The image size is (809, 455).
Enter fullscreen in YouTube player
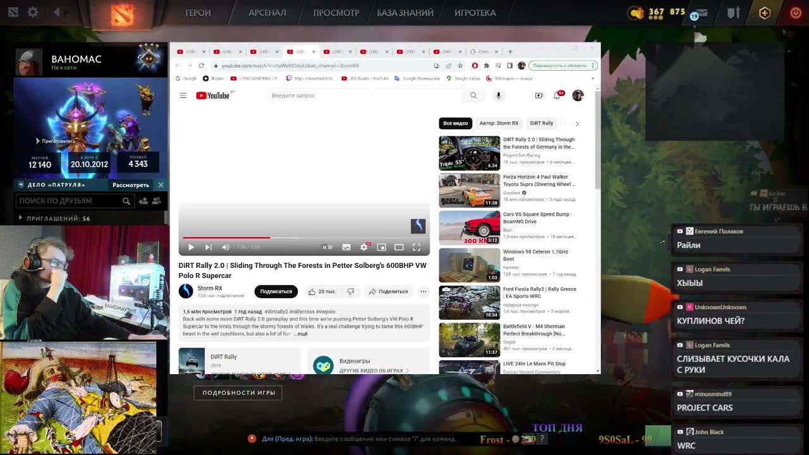(x=417, y=247)
